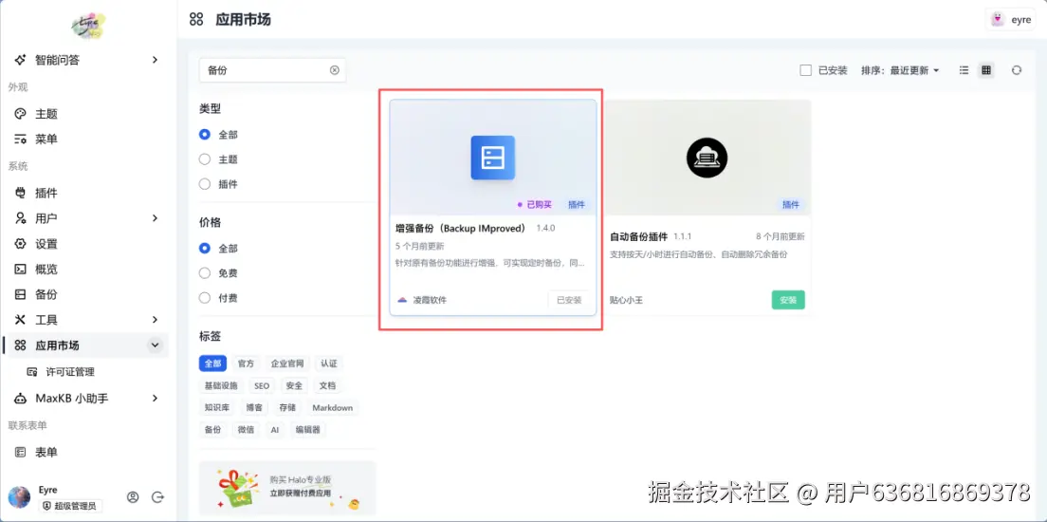Image resolution: width=1047 pixels, height=522 pixels.
Task: Click the 应用市场 header icon
Action: click(196, 19)
